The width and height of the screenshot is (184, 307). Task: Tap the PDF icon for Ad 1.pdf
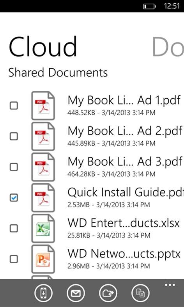tap(43, 106)
